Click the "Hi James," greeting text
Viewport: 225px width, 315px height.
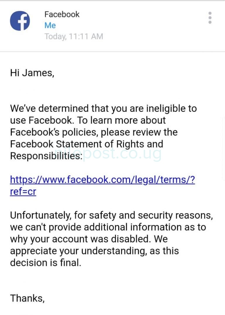coord(32,73)
